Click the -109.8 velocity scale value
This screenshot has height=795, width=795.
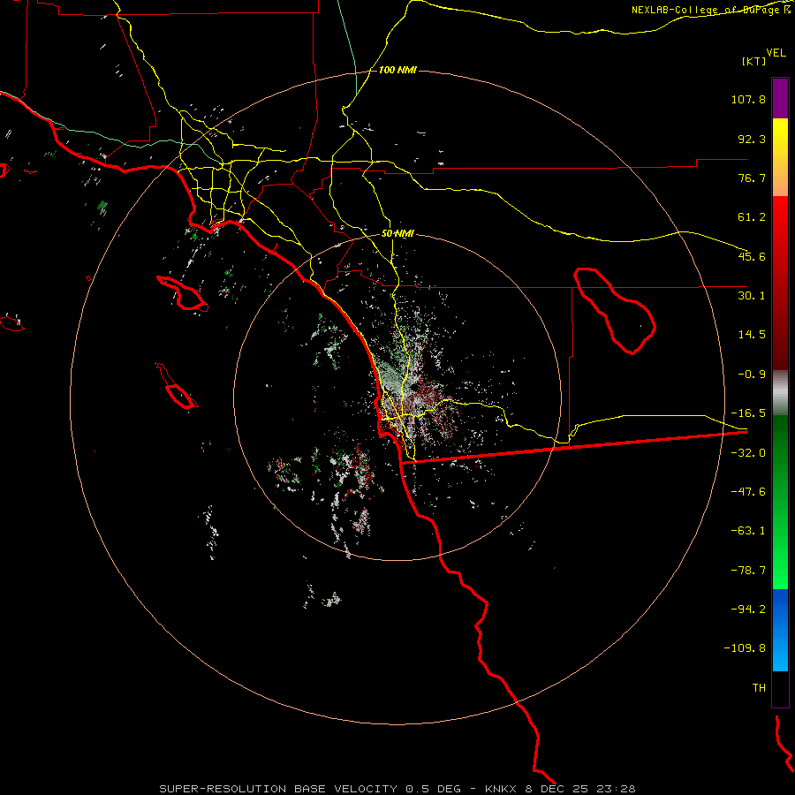(745, 648)
